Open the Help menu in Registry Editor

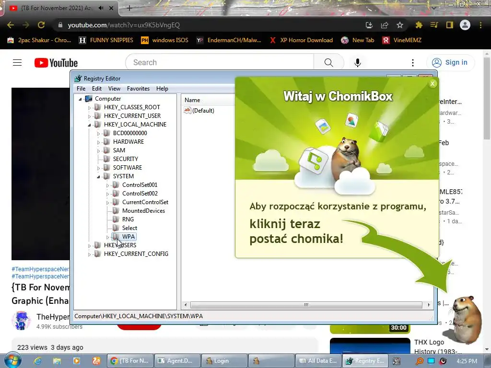pyautogui.click(x=162, y=89)
